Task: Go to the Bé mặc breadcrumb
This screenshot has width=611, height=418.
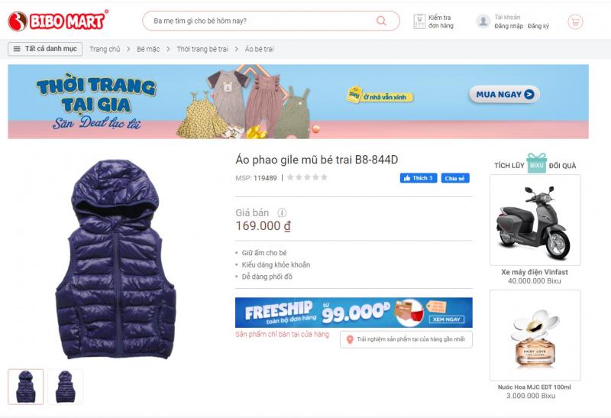Action: [x=148, y=49]
